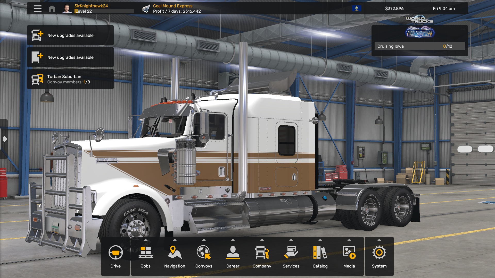This screenshot has height=278, width=495.
Task: Open the Jobs menu
Action: [146, 257]
